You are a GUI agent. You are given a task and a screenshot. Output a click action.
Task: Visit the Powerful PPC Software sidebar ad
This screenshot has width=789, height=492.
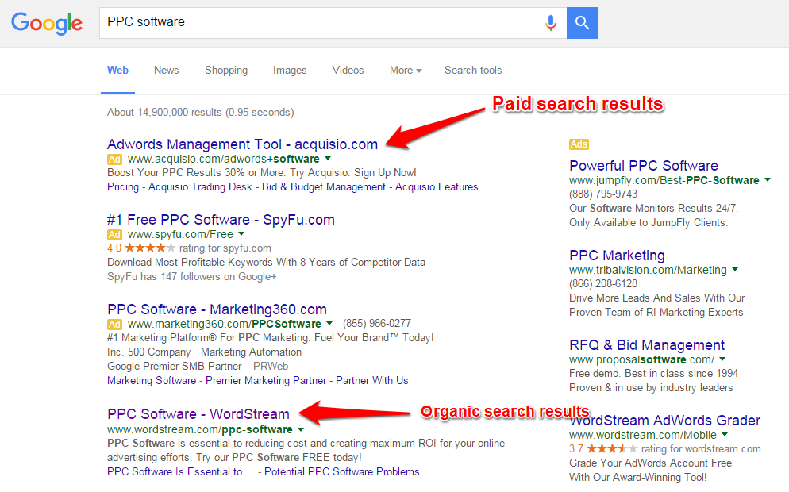(x=644, y=166)
